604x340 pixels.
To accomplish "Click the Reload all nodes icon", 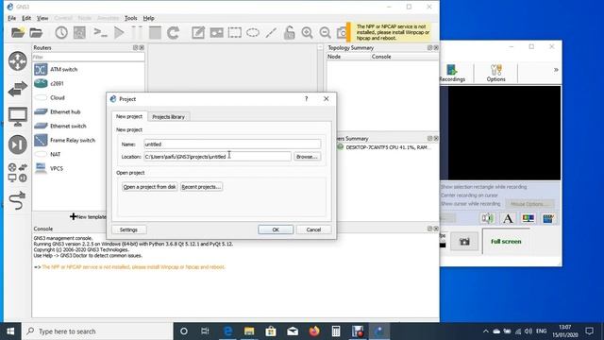I will (173, 32).
